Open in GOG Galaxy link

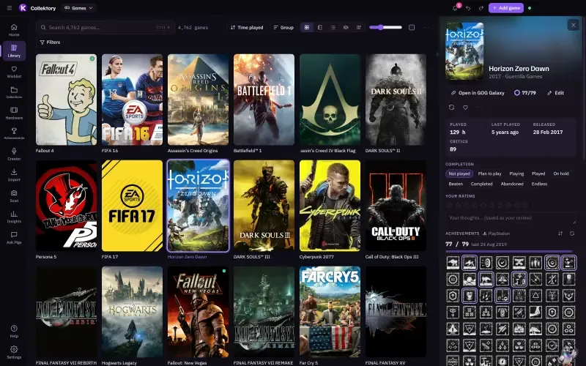(x=478, y=93)
